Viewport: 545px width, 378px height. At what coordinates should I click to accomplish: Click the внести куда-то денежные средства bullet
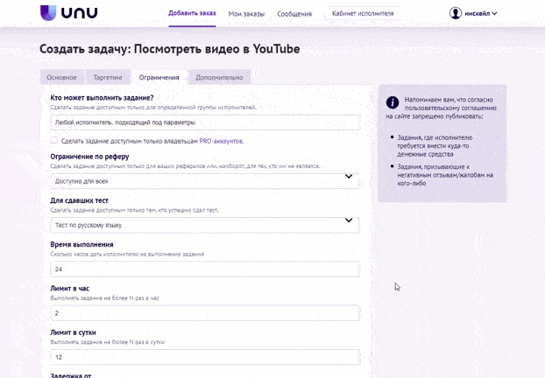click(x=435, y=146)
